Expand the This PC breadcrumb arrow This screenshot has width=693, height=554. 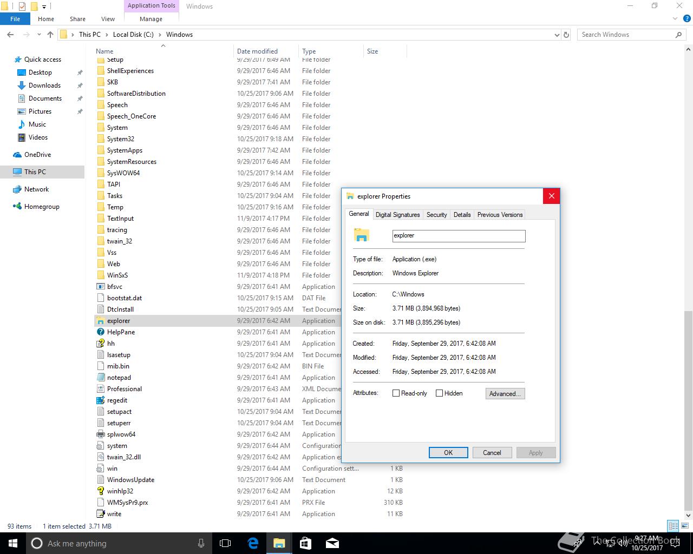(x=107, y=35)
